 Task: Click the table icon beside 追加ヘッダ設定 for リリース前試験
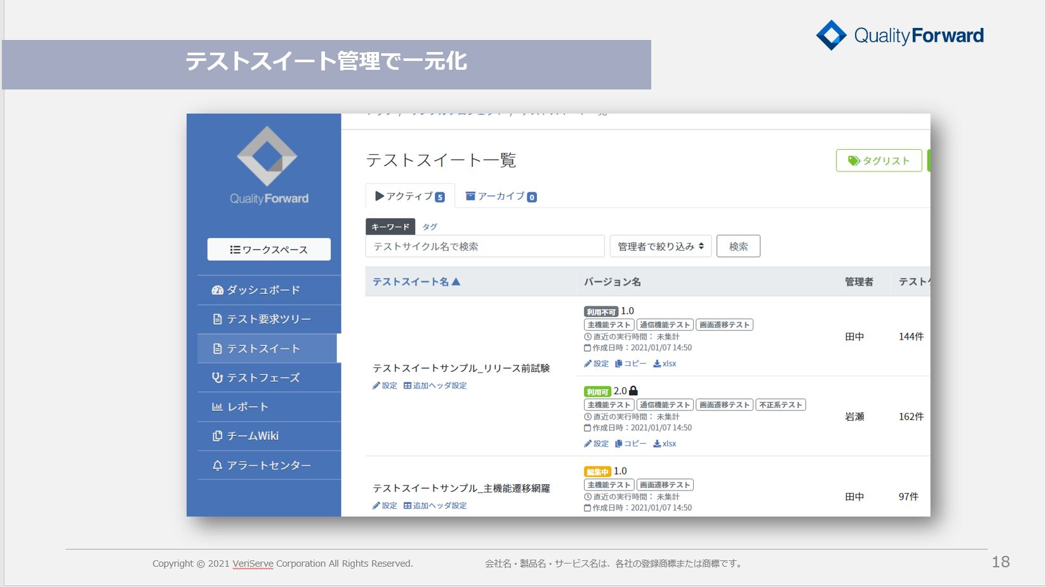[x=407, y=385]
